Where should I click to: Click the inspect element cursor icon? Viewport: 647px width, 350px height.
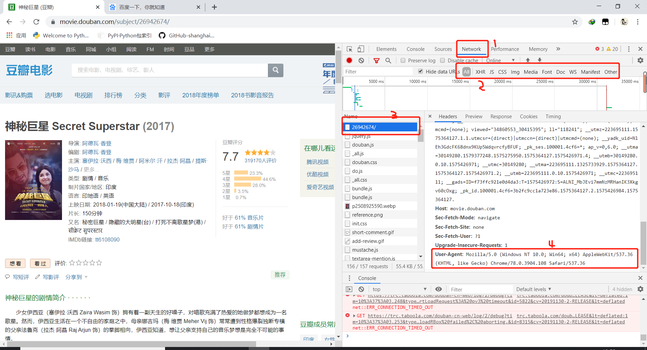click(x=349, y=49)
